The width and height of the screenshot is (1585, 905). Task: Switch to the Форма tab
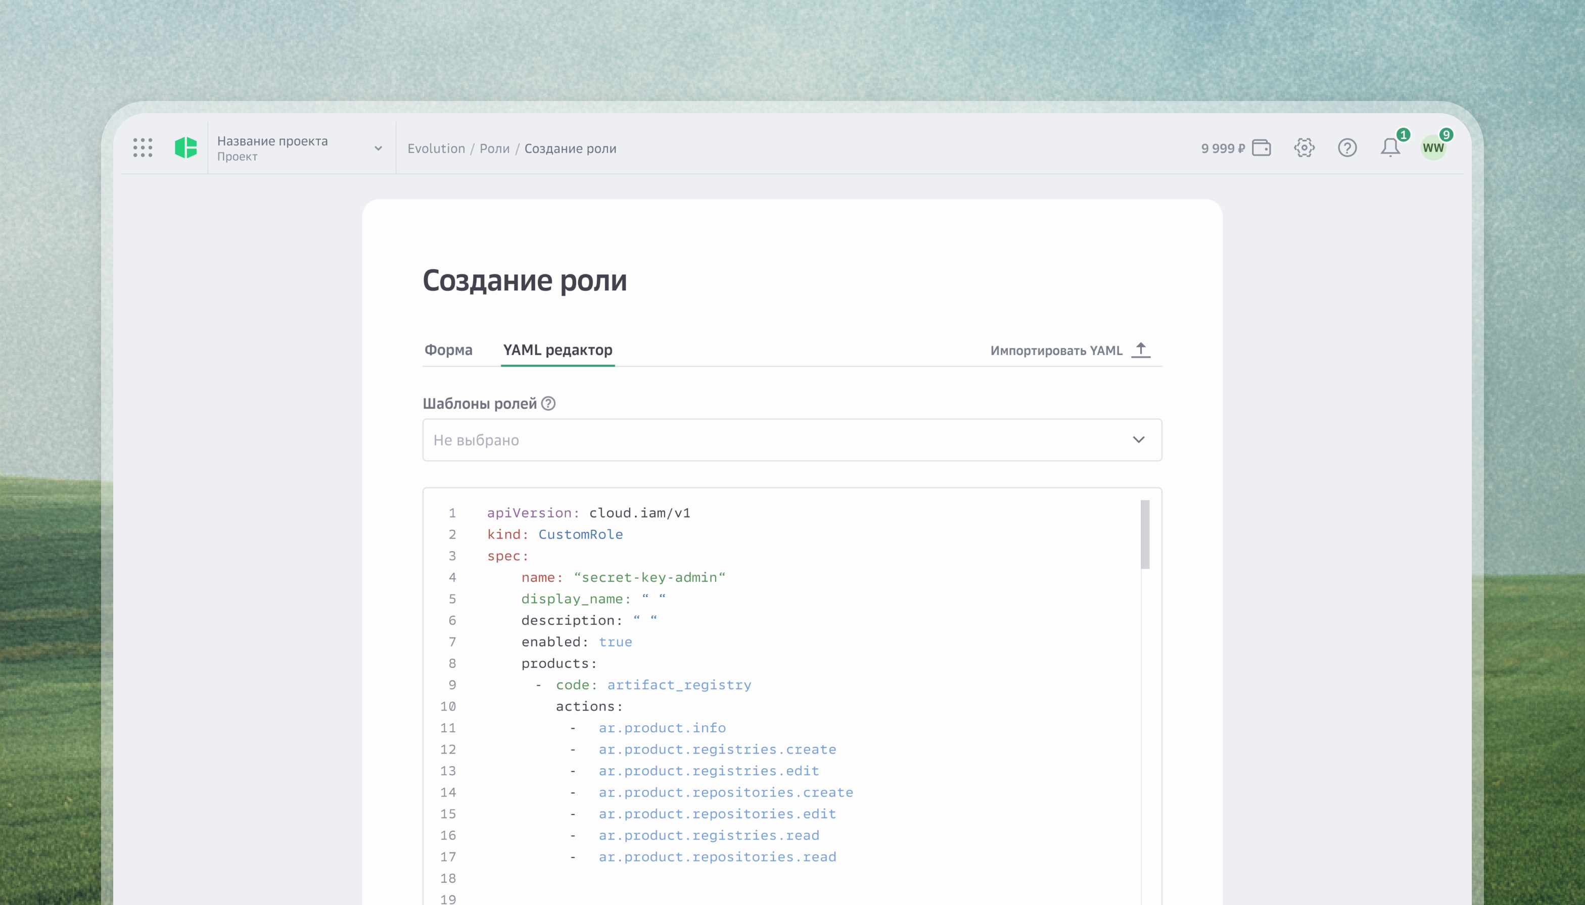coord(448,350)
